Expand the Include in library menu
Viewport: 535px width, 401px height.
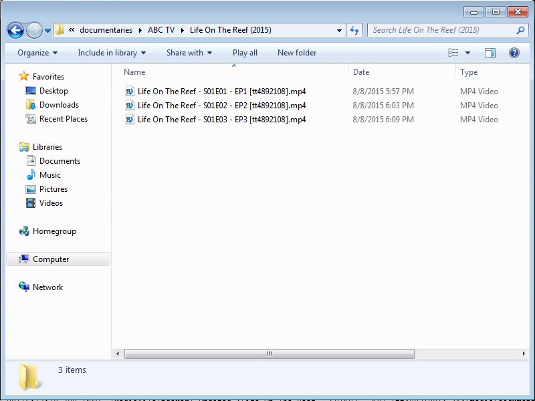(112, 53)
